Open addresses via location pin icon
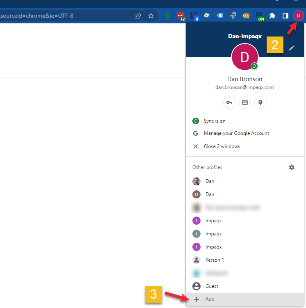This screenshot has height=308, width=306. [x=260, y=103]
